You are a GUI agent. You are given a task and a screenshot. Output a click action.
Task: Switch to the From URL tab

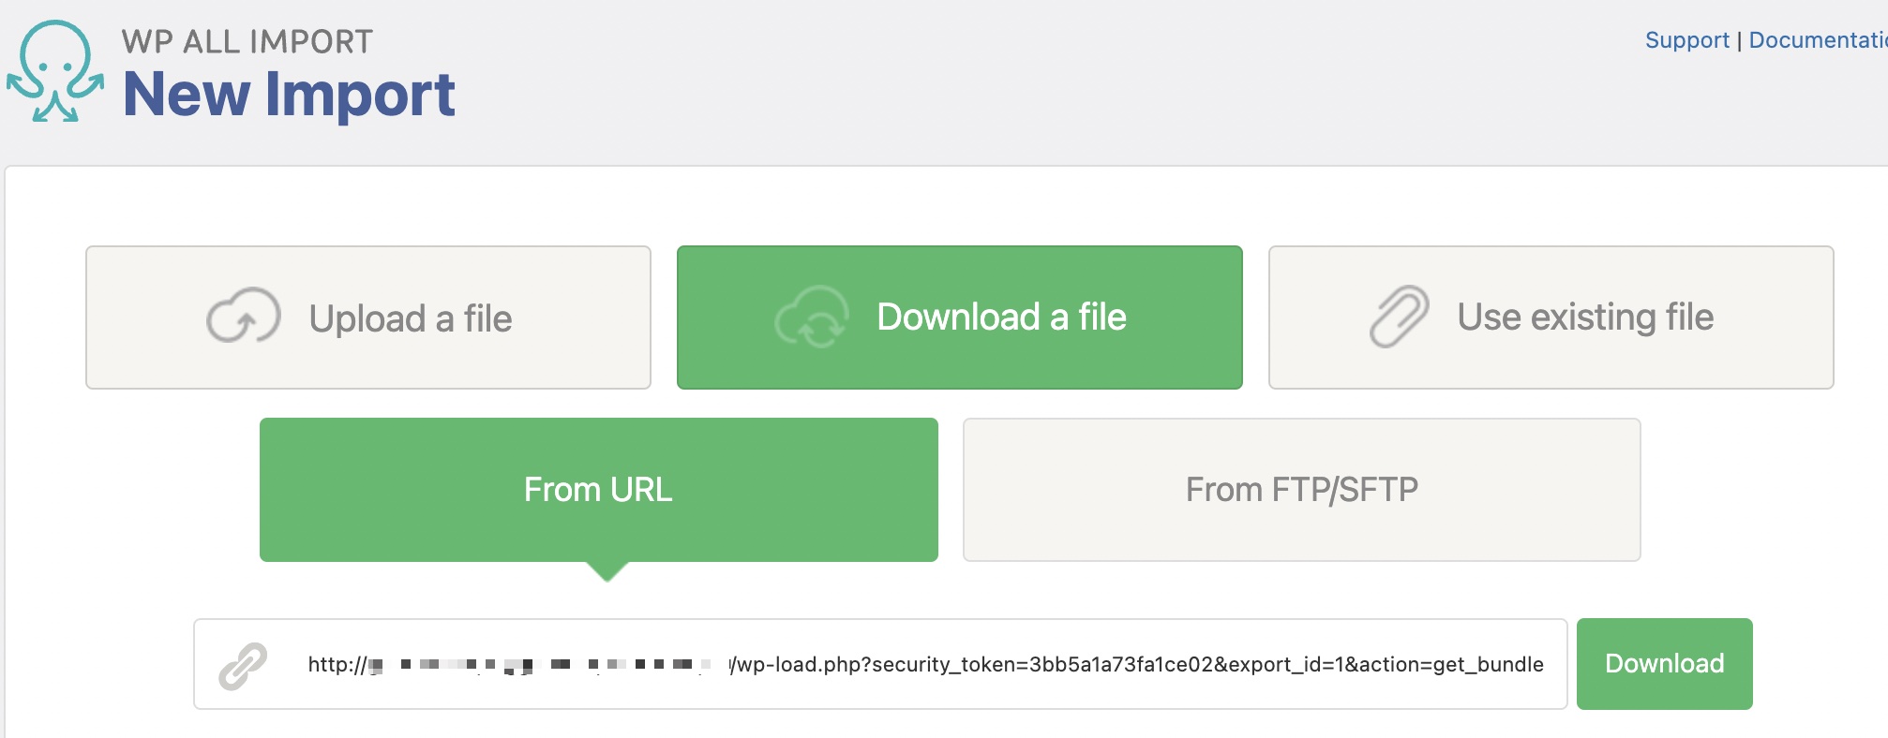pyautogui.click(x=598, y=490)
